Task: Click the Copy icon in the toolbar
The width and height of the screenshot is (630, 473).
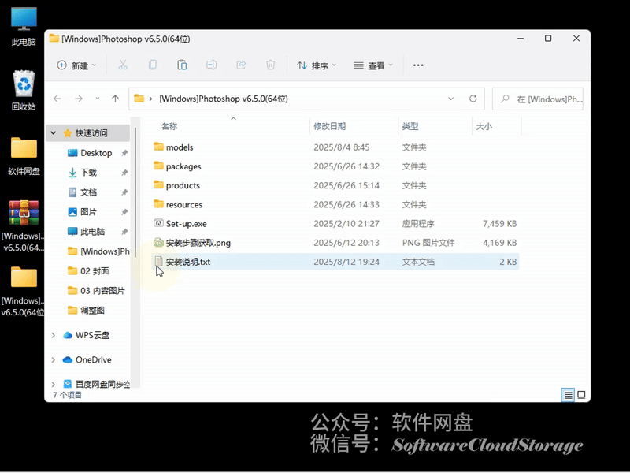Action: (x=152, y=65)
